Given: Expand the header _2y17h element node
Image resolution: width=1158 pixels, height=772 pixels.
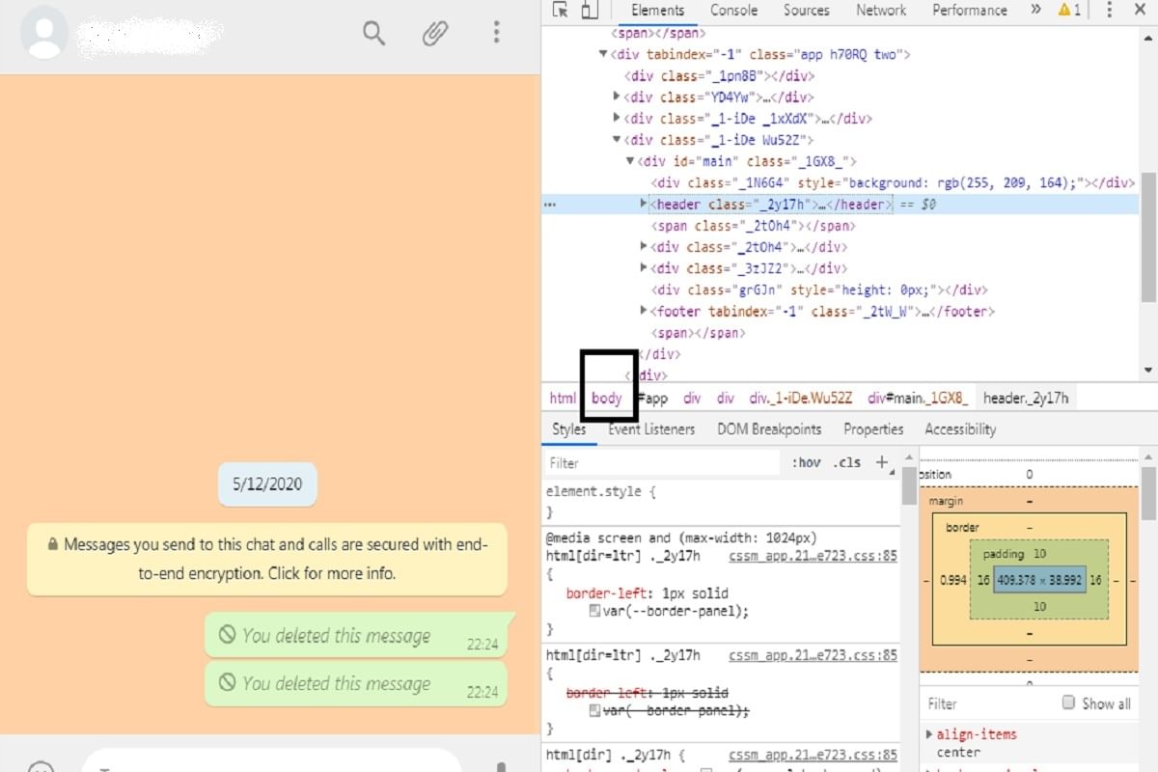Looking at the screenshot, I should (644, 205).
